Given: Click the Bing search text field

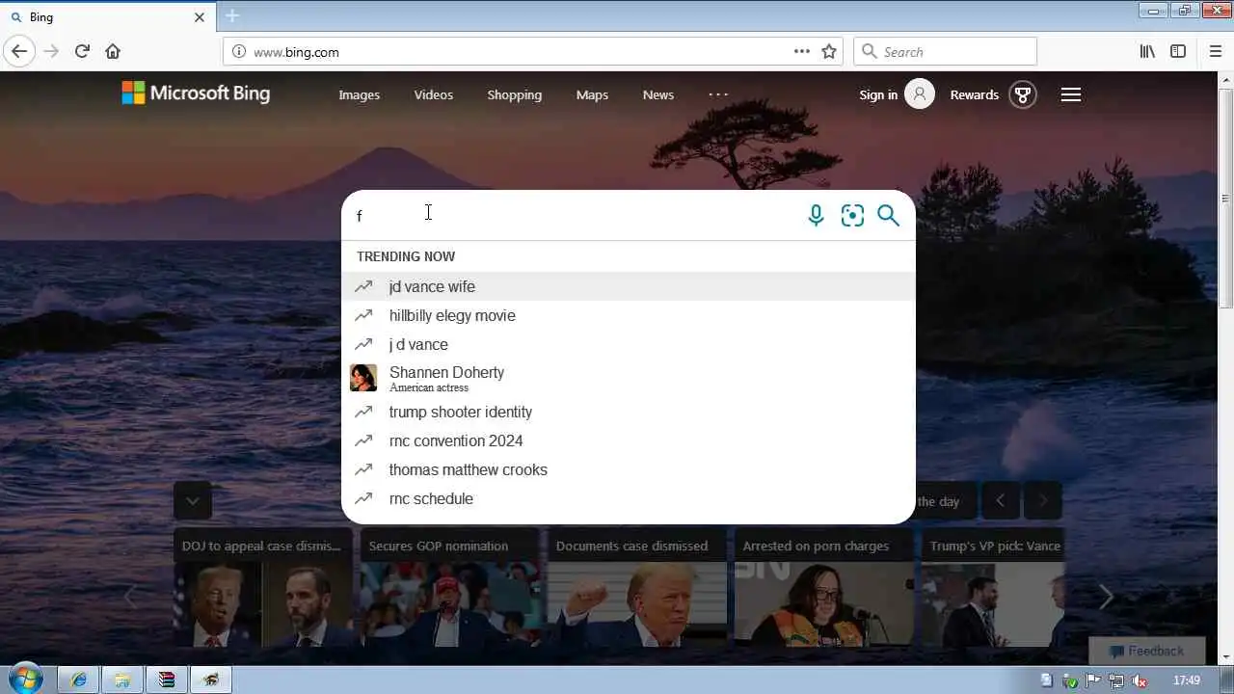Looking at the screenshot, I should tap(574, 215).
